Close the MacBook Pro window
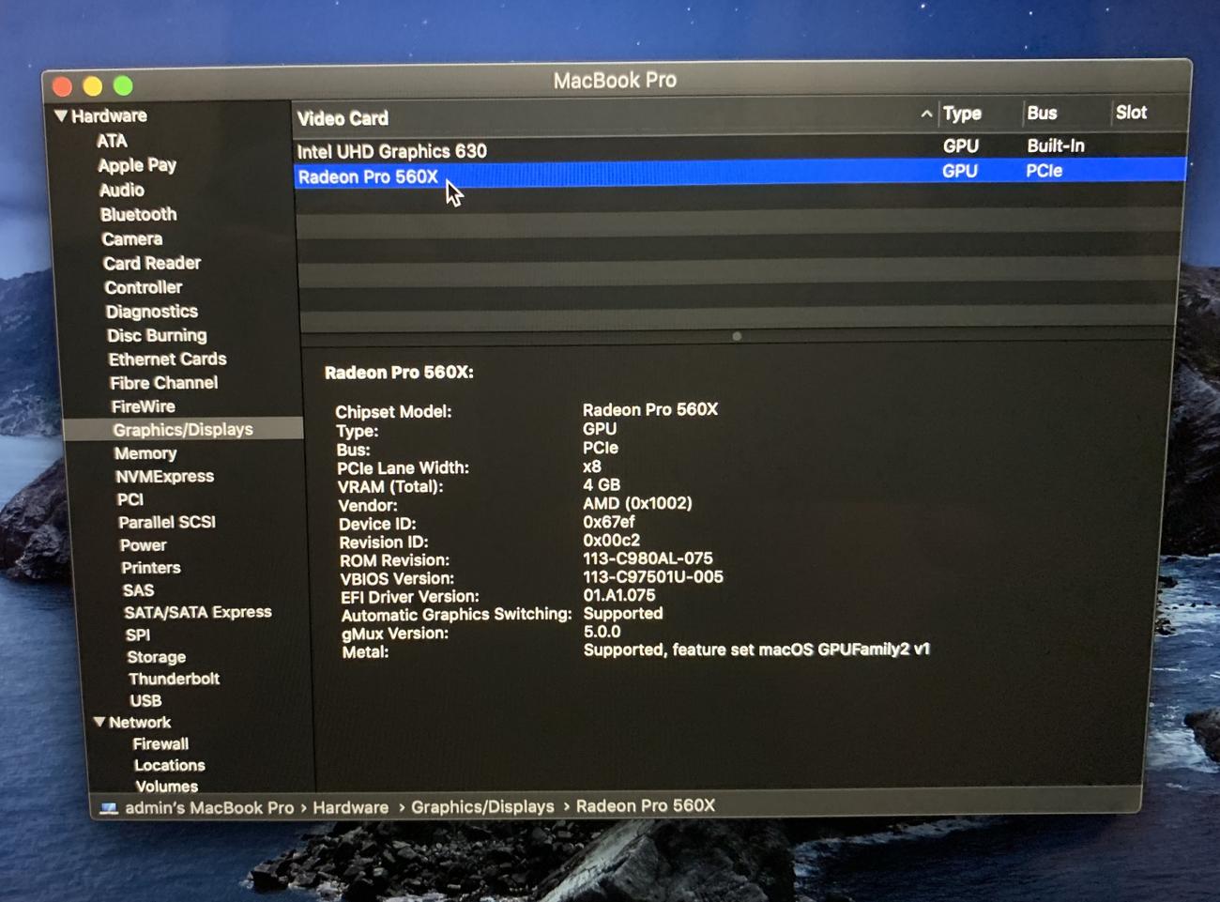The image size is (1220, 902). [x=63, y=87]
